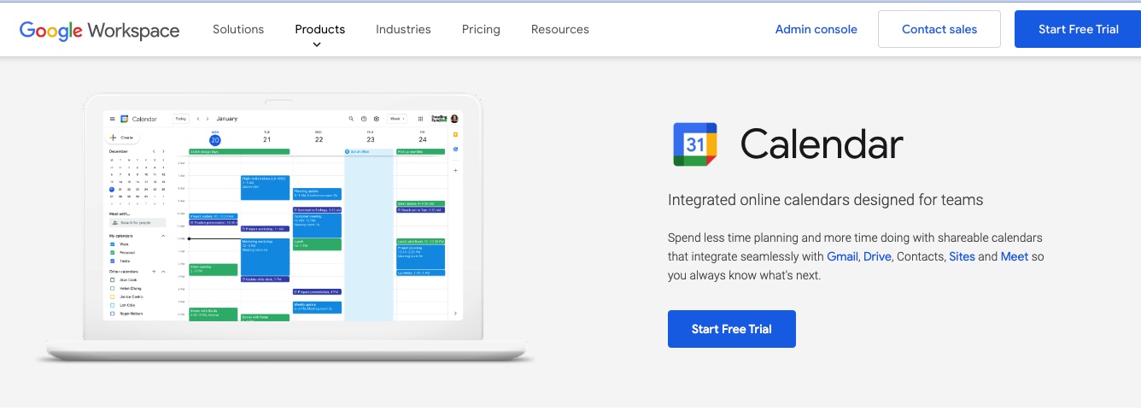Select day 24 in the Calendar preview header
This screenshot has height=411, width=1141.
point(423,139)
